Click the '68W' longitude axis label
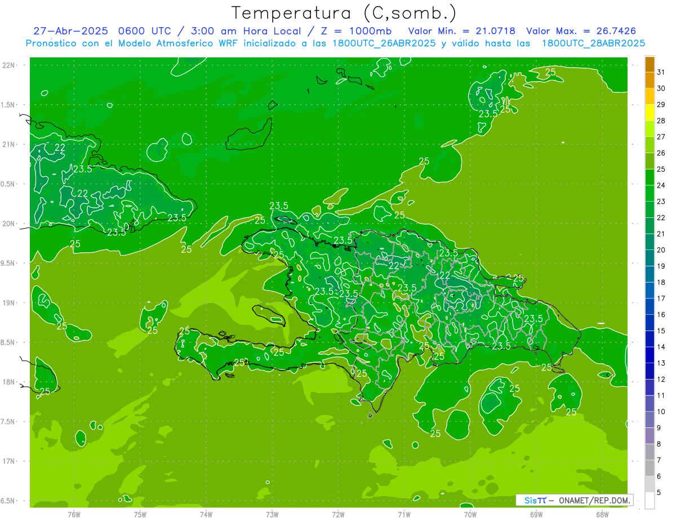Viewport: 676px width, 522px height. 602,515
